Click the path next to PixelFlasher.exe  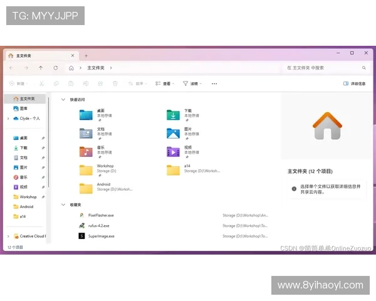[245, 215]
